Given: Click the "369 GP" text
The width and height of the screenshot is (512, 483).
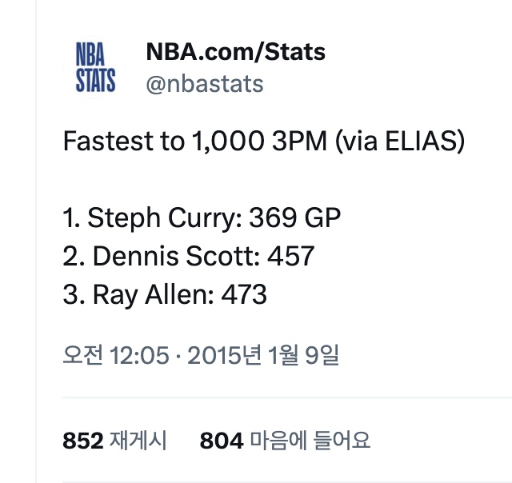Looking at the screenshot, I should click(x=295, y=218).
